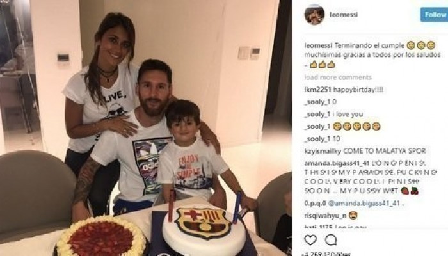This screenshot has height=256, width=448.
Task: Click the thumbs up emojis in caption
Action: coord(323,65)
